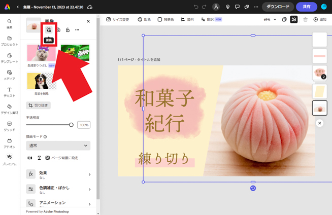Screen dimensions: 332x215
Task: Click the Replace image (置換) icon
Action: click(49, 30)
